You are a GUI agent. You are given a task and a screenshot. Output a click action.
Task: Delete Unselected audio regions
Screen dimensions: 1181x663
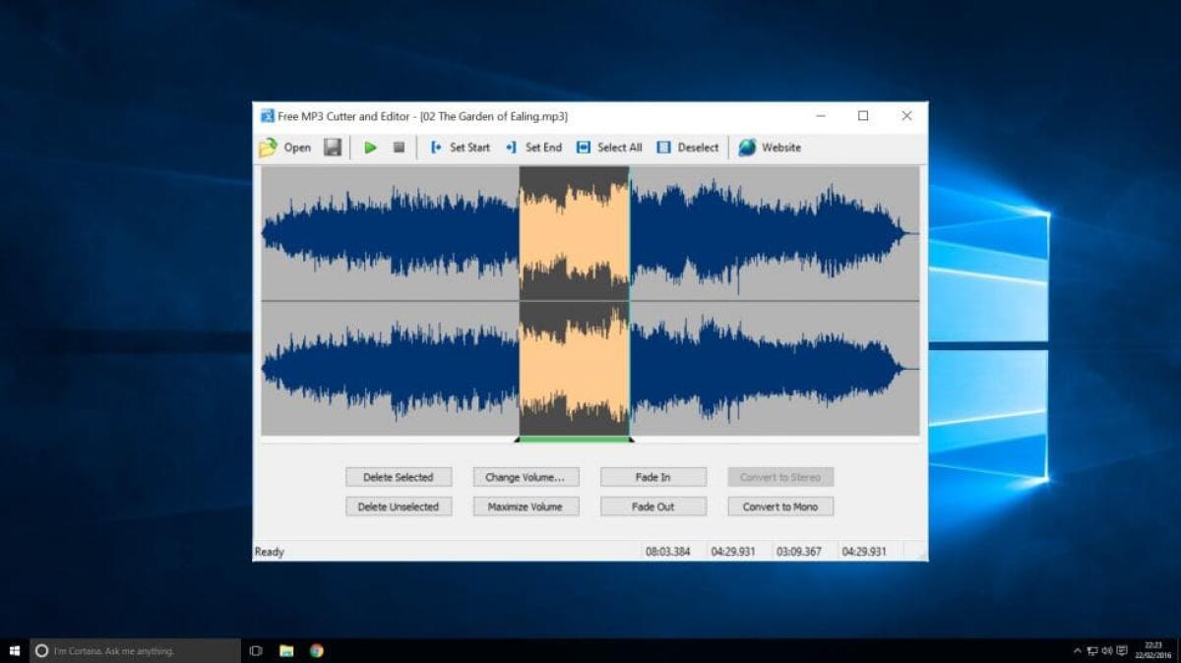398,506
